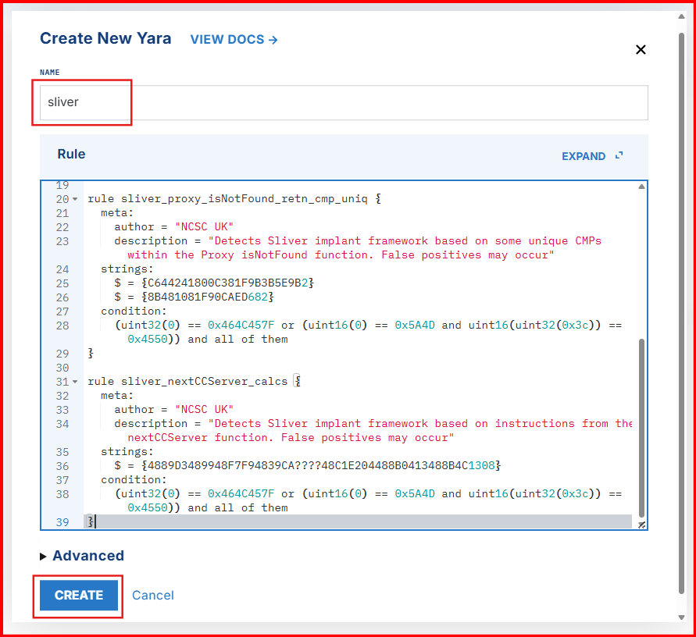Click the dialog's outer scrollbar thumb

coord(681,312)
